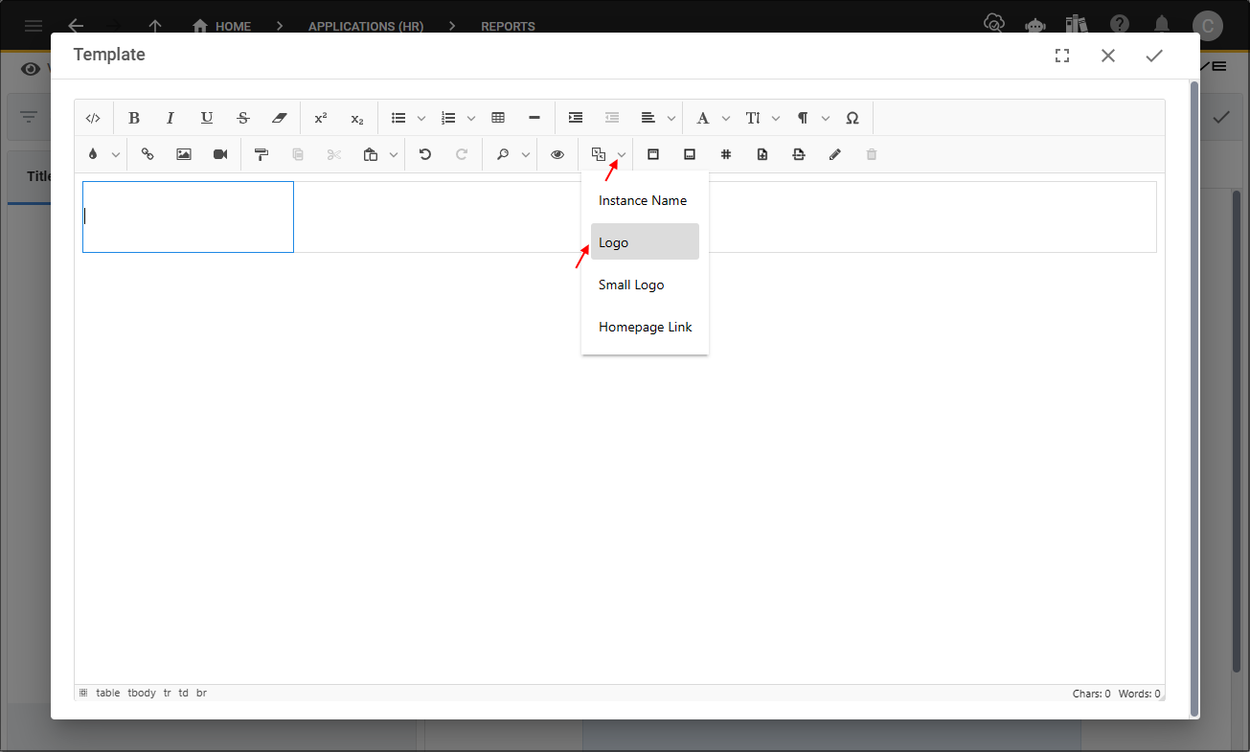This screenshot has height=752, width=1250.
Task: Expand the Template dialog to fullscreen
Action: (1062, 56)
